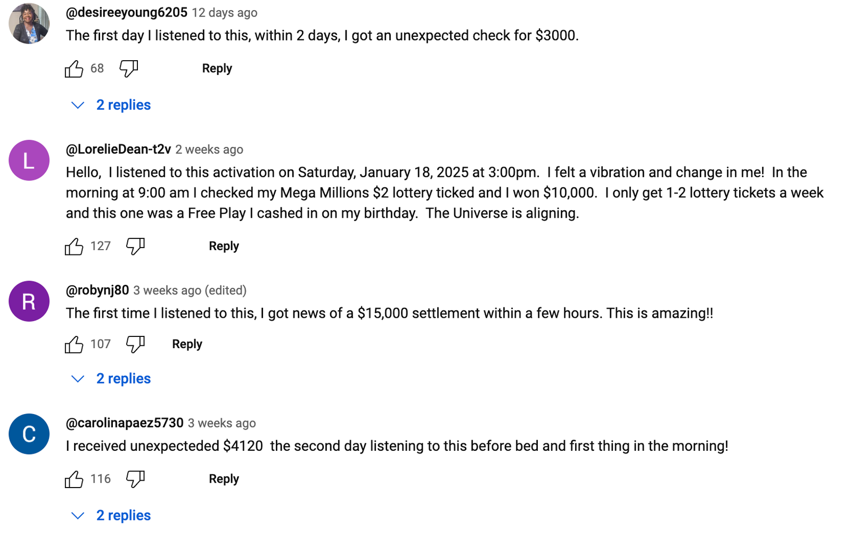852x536 pixels.
Task: Like the $15,000 settlement comment
Action: tap(74, 344)
